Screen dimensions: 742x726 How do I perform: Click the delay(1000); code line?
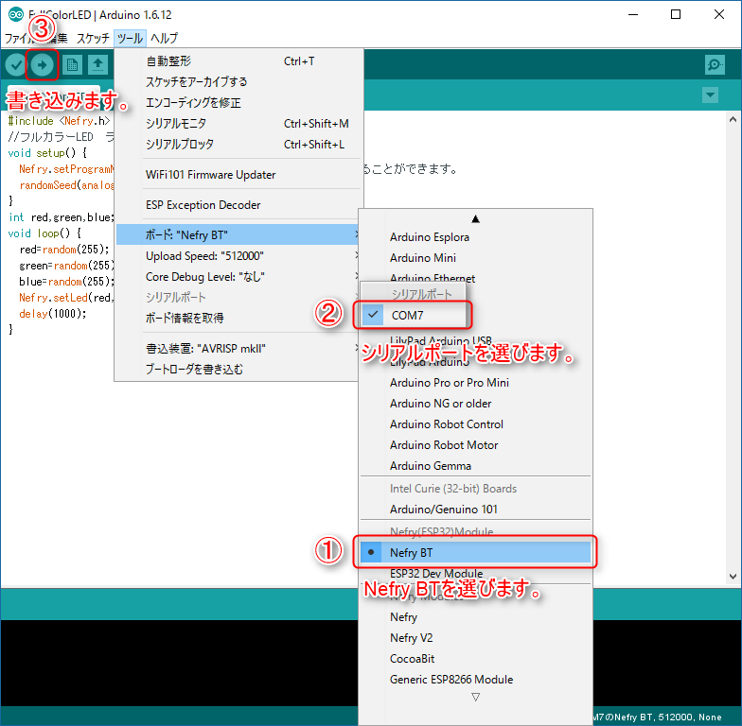[x=53, y=314]
